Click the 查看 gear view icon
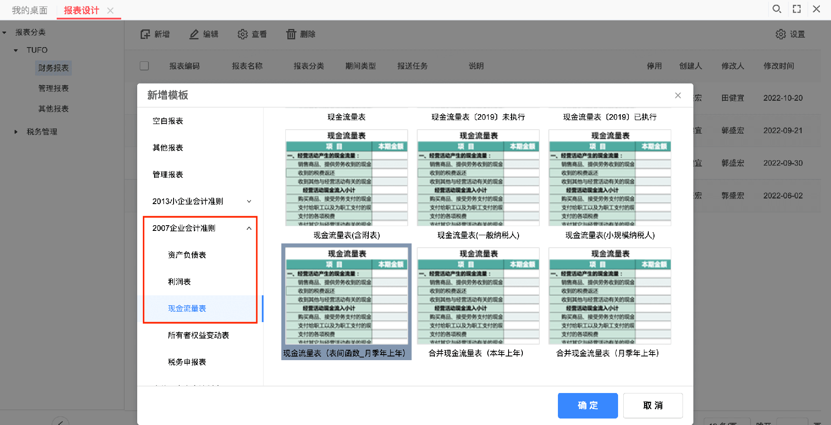The image size is (831, 425). click(x=242, y=34)
